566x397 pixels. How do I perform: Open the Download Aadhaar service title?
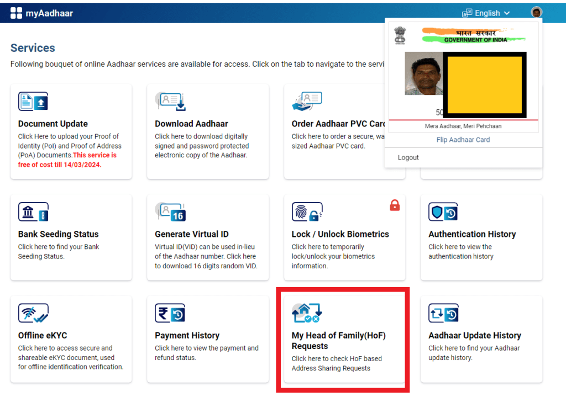[x=191, y=124]
